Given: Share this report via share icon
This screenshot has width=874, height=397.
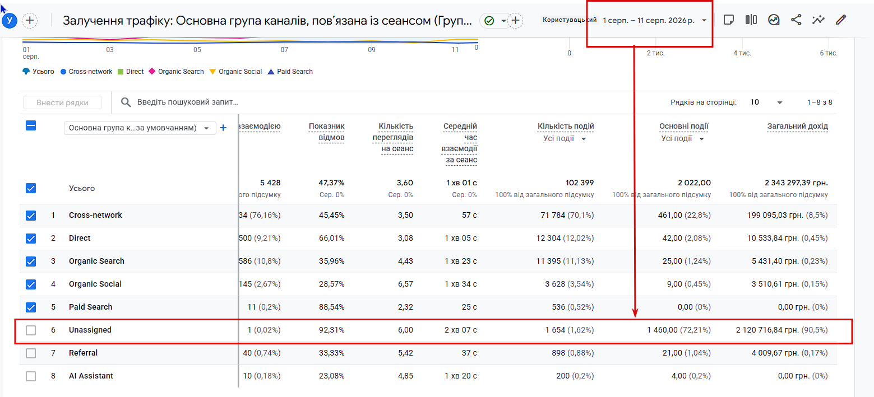Looking at the screenshot, I should tap(796, 20).
